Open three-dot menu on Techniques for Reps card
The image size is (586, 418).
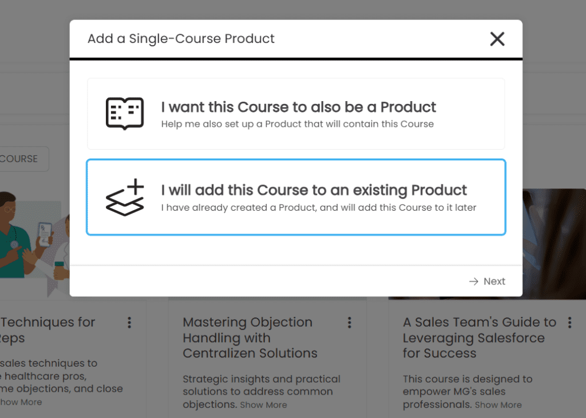tap(129, 323)
